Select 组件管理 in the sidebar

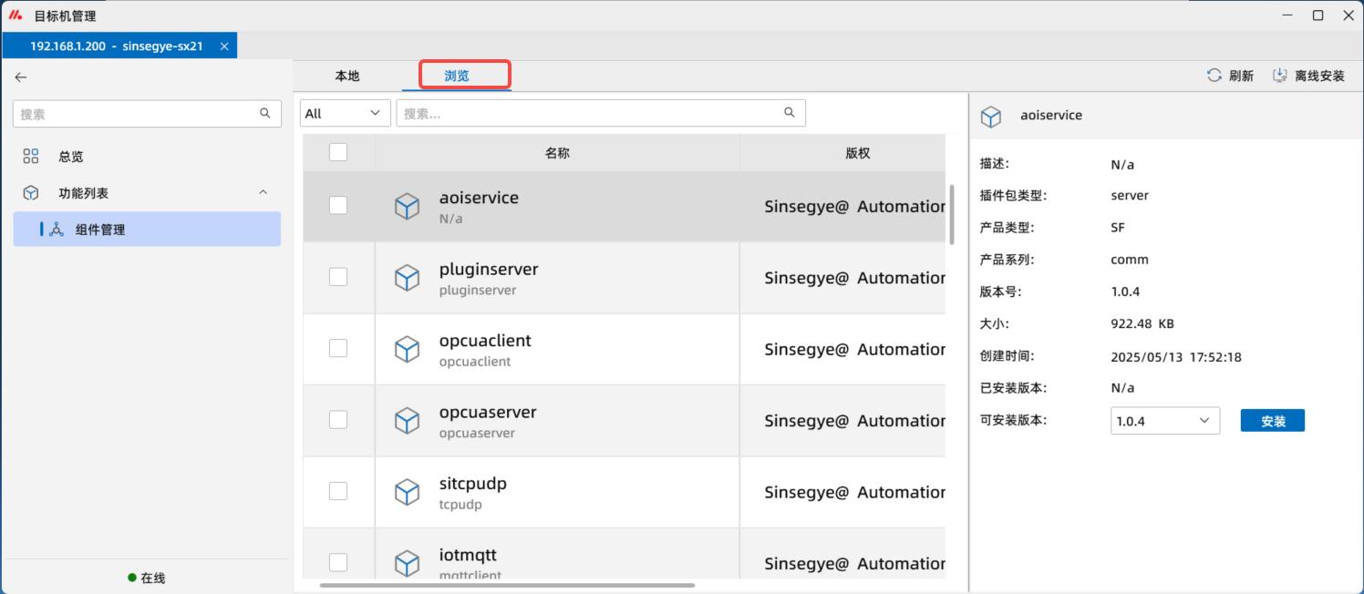[100, 230]
